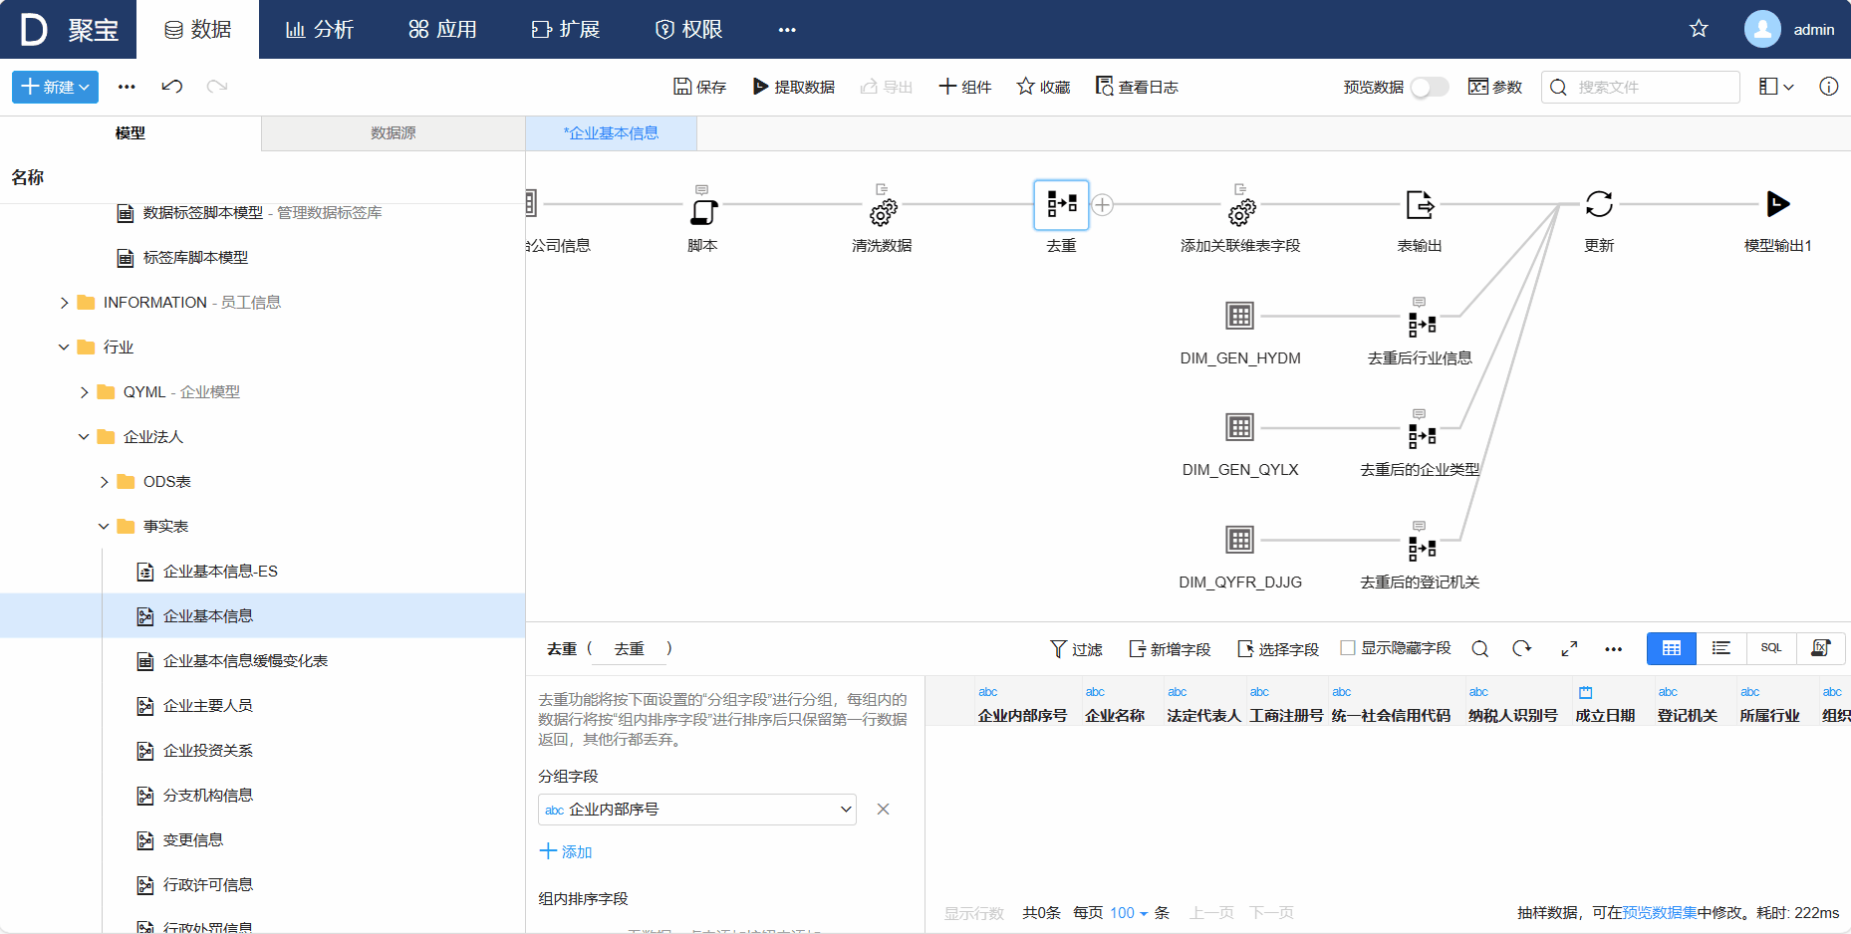Open the 新建 dropdown button
This screenshot has height=934, width=1851.
[x=56, y=87]
